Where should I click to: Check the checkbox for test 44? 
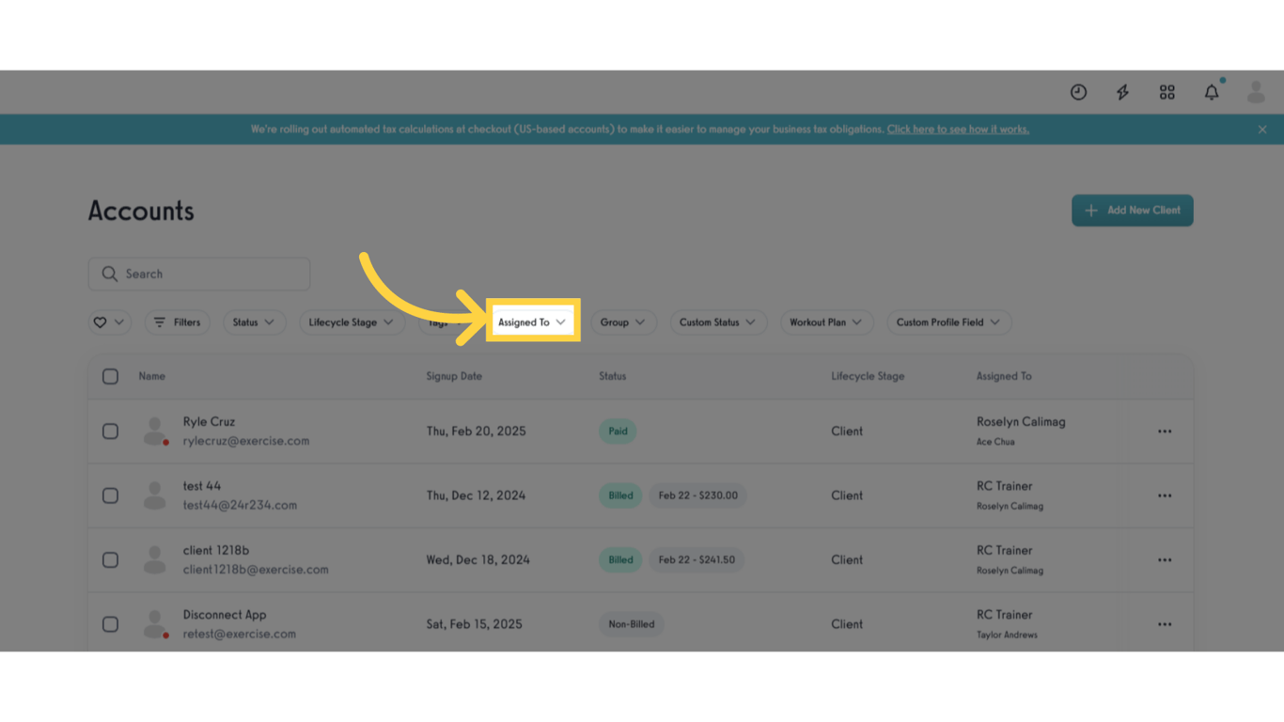(110, 495)
